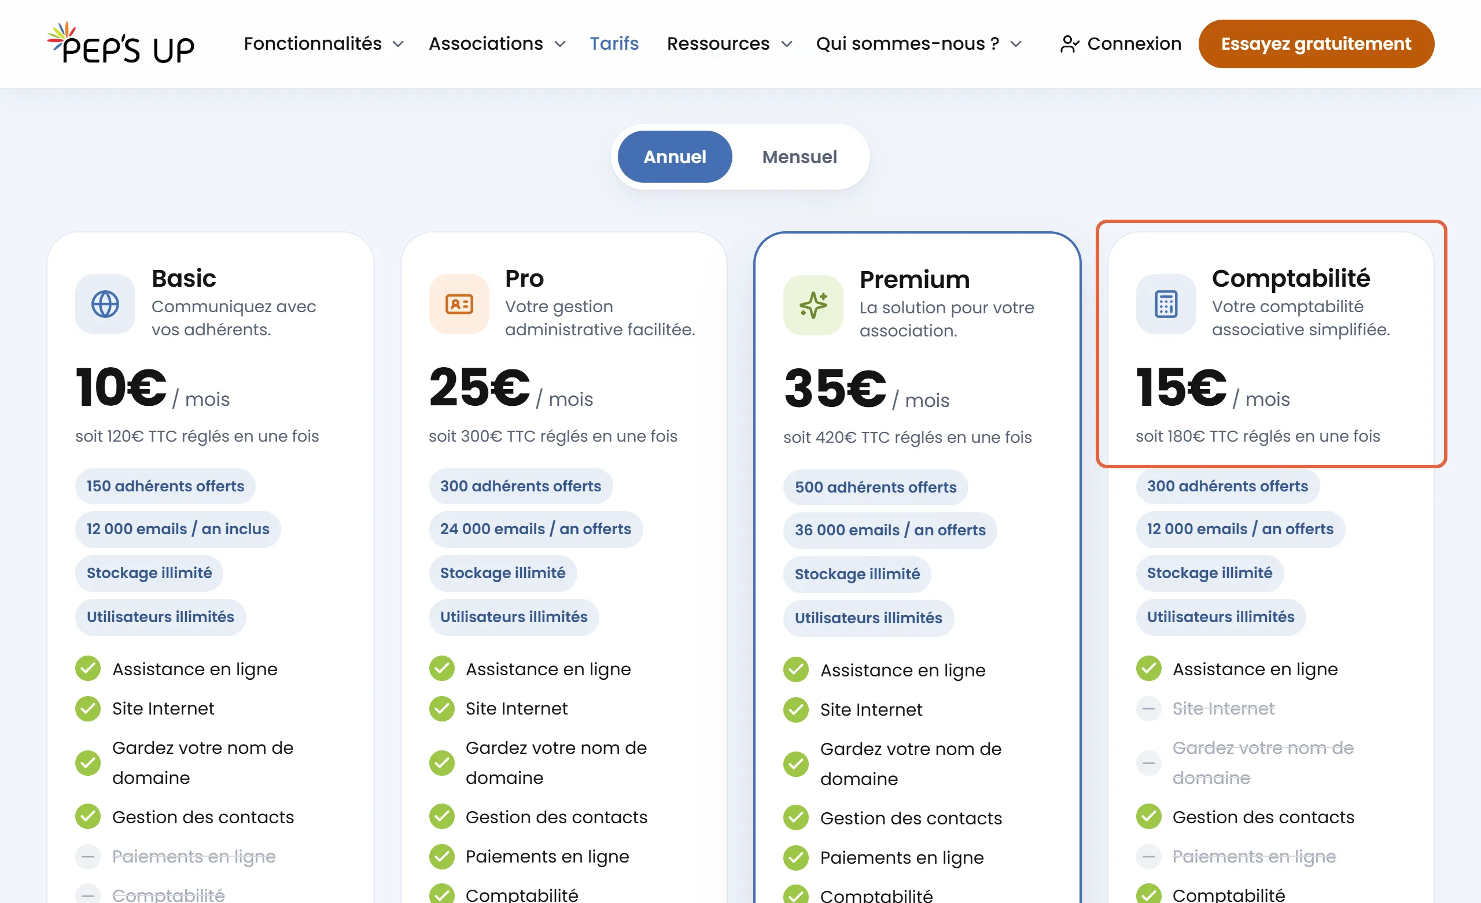
Task: Click the Premium plan title
Action: coord(914,279)
